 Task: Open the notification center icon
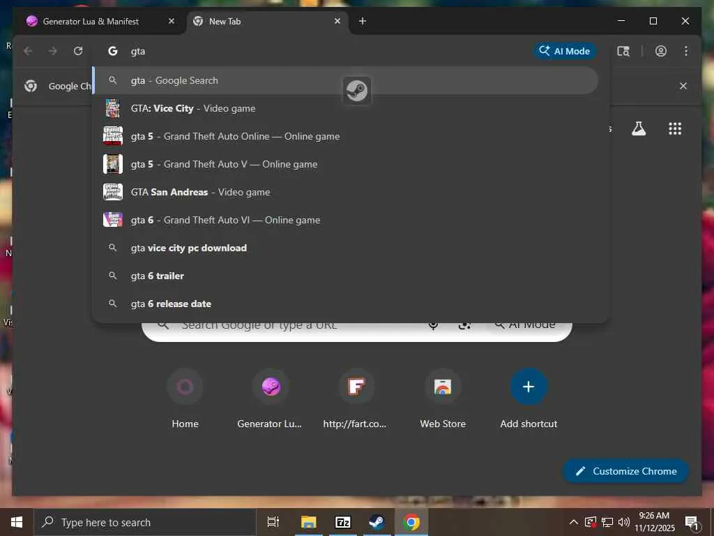(692, 523)
